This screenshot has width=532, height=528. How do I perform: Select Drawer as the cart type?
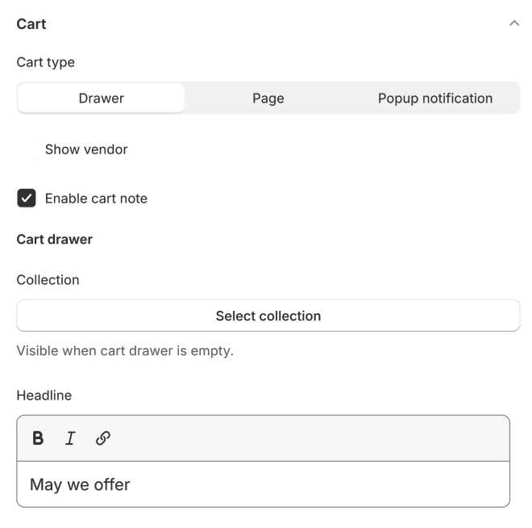point(102,98)
